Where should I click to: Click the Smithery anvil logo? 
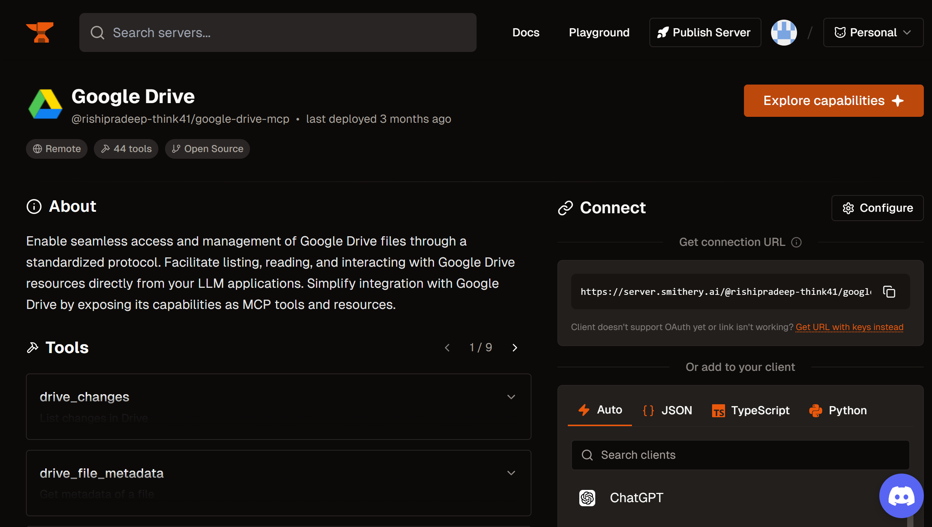coord(40,33)
